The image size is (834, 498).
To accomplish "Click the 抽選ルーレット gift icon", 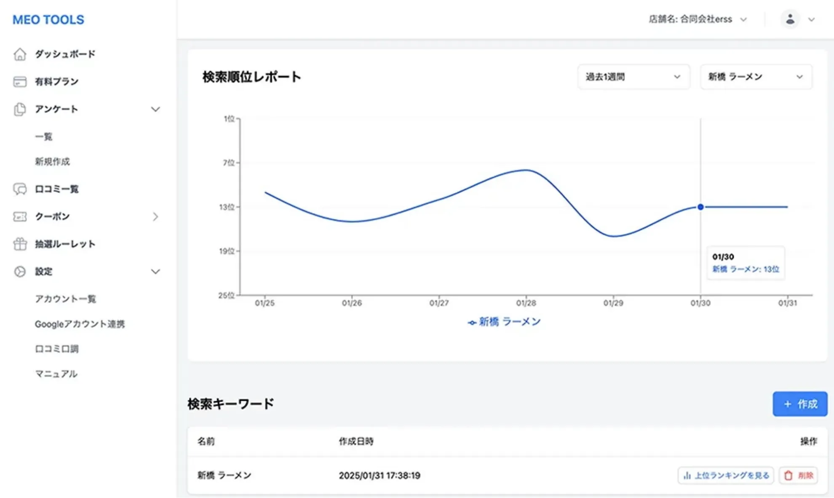I will tap(20, 244).
